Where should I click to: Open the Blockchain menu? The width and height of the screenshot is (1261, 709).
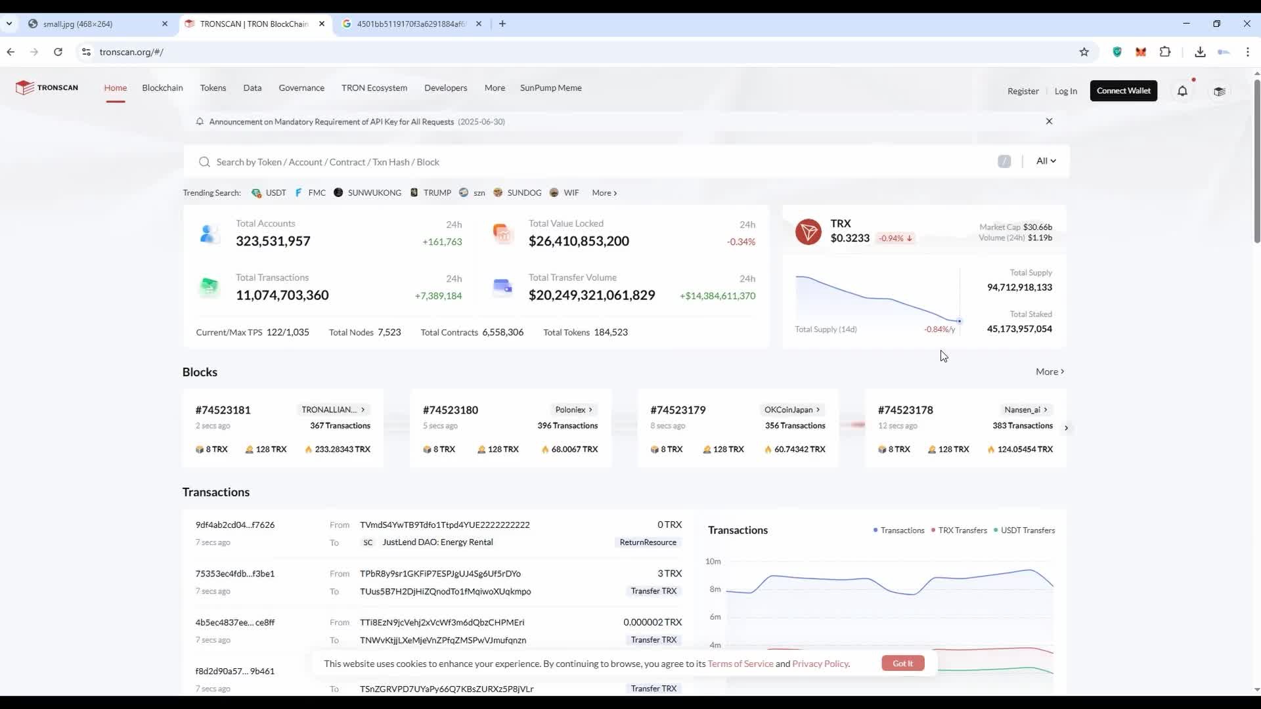click(x=162, y=88)
